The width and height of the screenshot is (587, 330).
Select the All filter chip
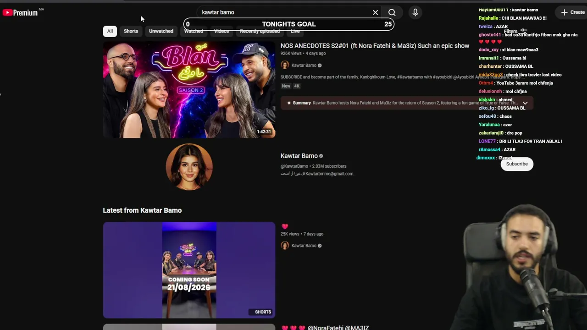[110, 31]
